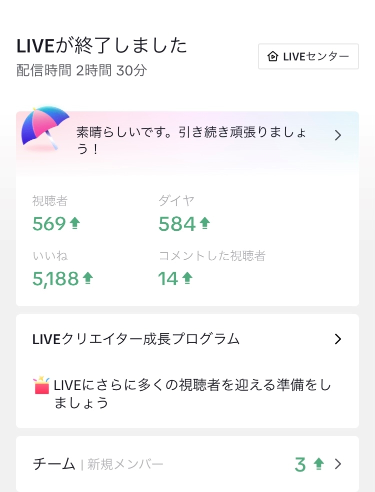Expand the 素晴らしいです banner chevron
This screenshot has height=492, width=375.
(338, 135)
